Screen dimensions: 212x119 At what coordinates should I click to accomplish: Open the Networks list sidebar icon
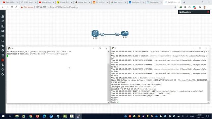(x=3, y=21)
